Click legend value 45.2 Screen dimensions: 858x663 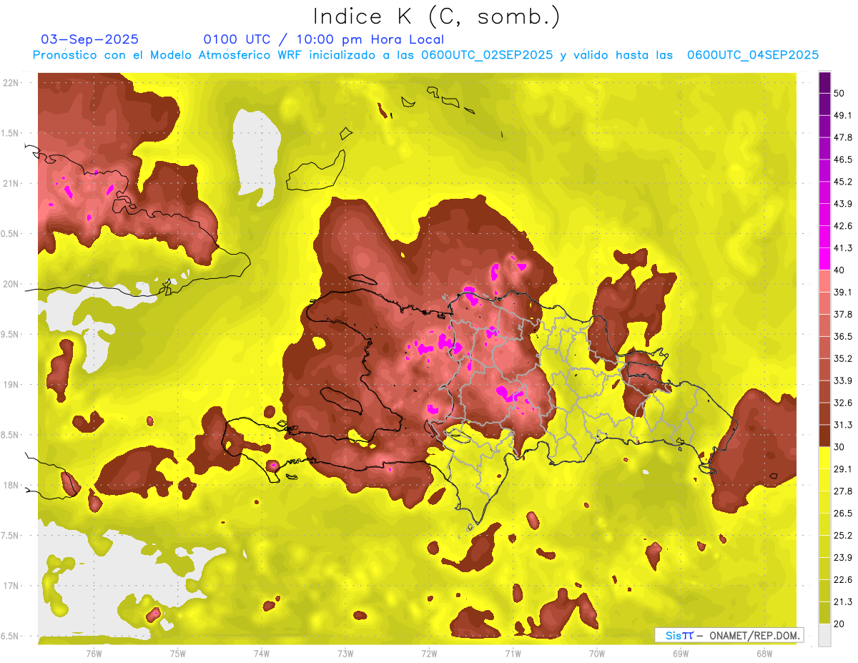coord(843,182)
